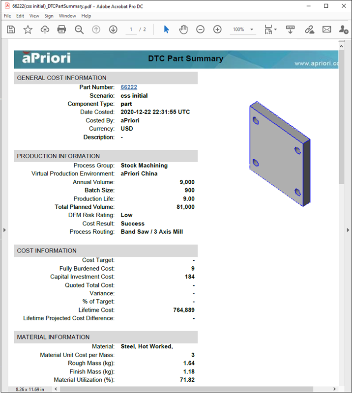Expand the right tools pane arrow
Image resolution: width=352 pixels, height=393 pixels.
[348, 230]
